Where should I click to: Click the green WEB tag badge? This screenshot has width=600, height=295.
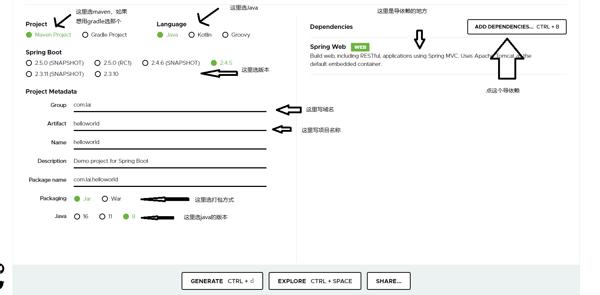point(360,47)
